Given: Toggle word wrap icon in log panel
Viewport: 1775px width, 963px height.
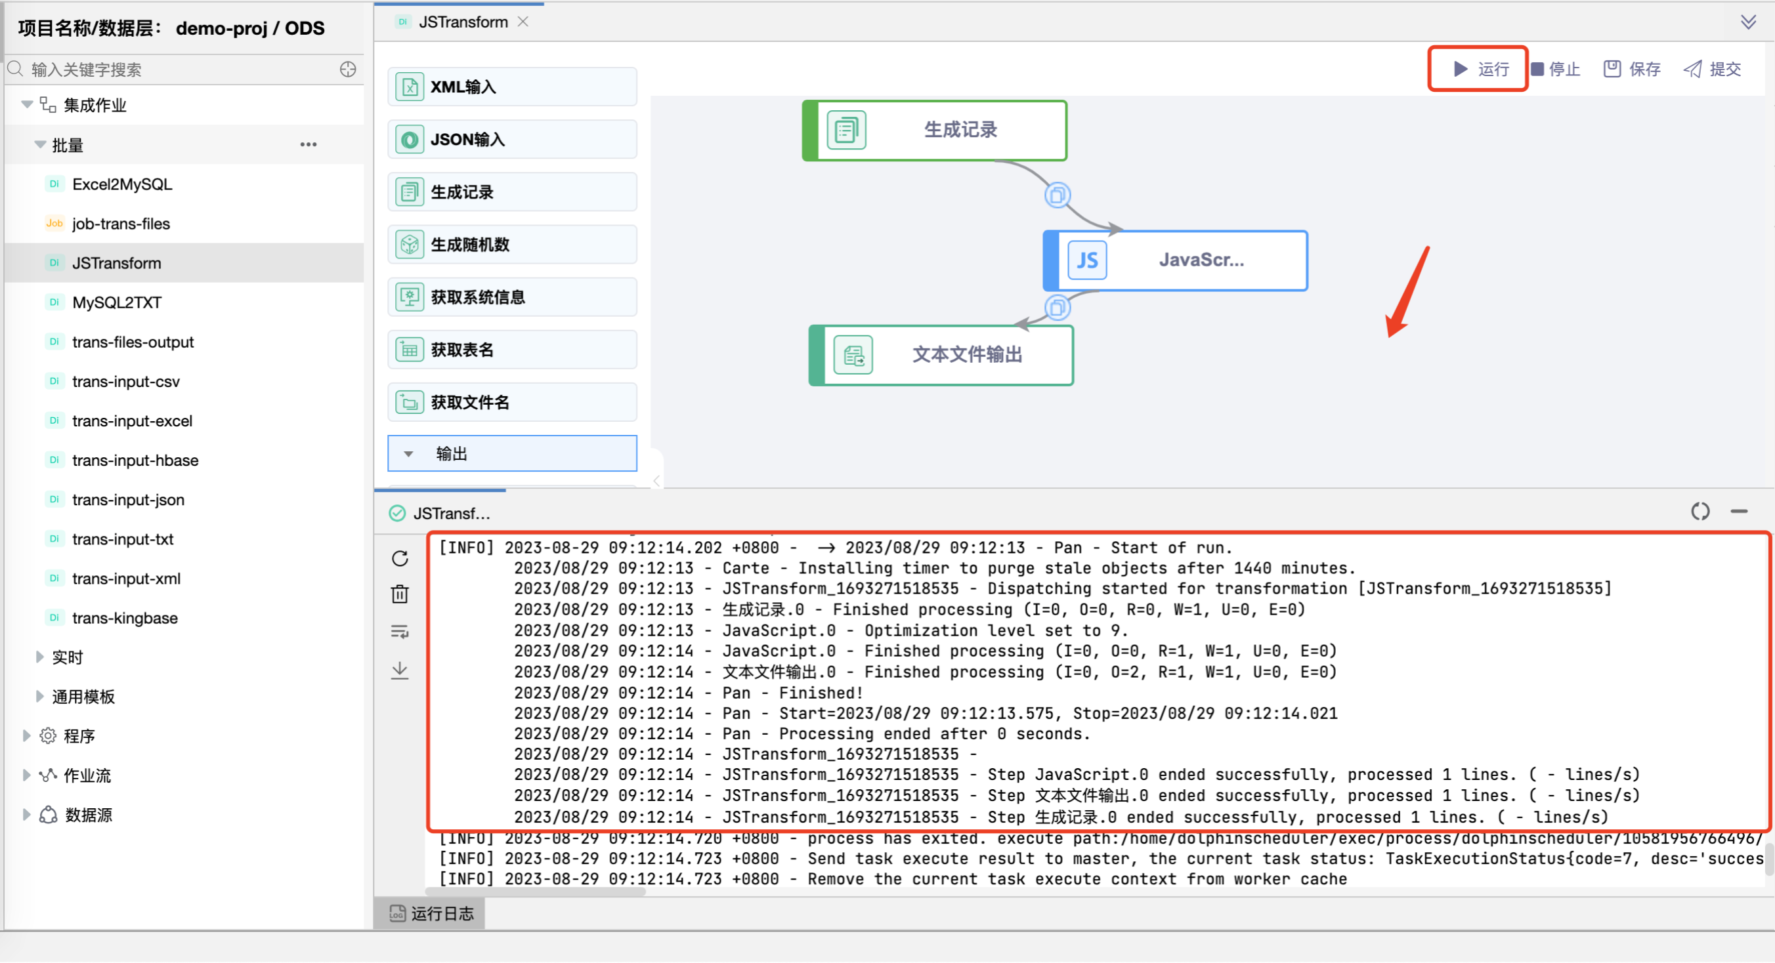Looking at the screenshot, I should tap(400, 632).
